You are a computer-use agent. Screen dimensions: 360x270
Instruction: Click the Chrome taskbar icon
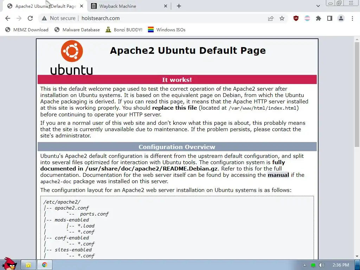point(45,265)
